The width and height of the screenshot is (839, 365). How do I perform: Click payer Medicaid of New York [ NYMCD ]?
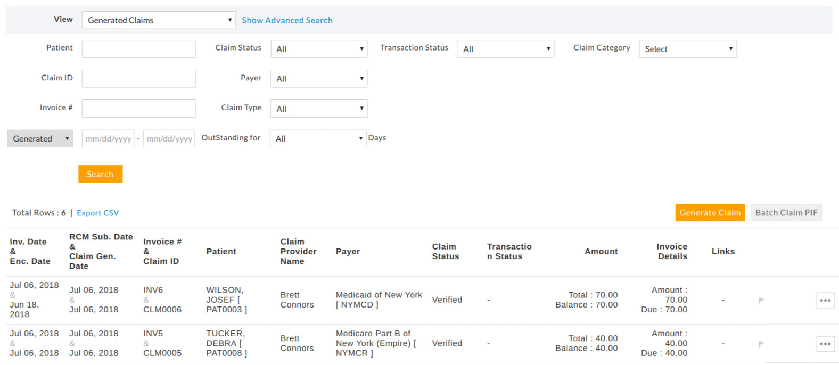379,300
